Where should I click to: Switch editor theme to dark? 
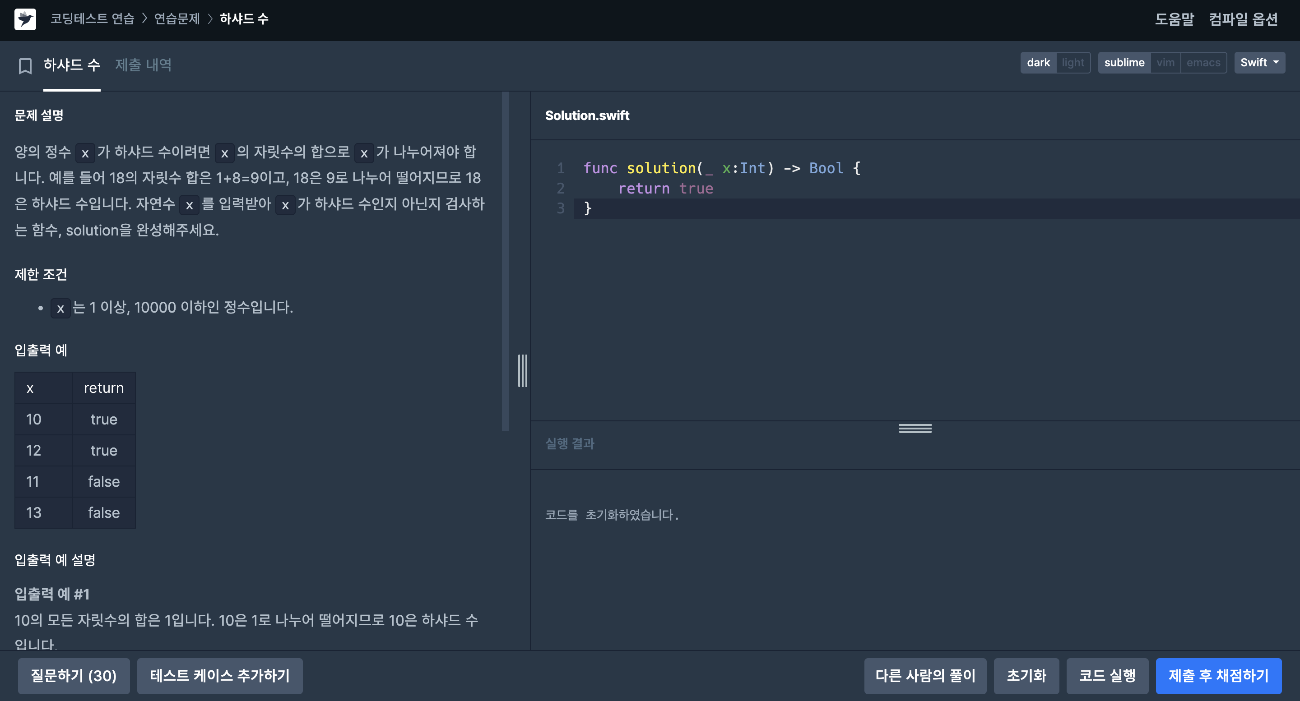(1038, 63)
